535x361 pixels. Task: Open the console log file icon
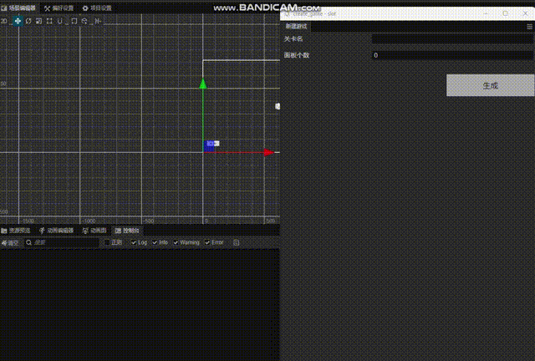(236, 242)
